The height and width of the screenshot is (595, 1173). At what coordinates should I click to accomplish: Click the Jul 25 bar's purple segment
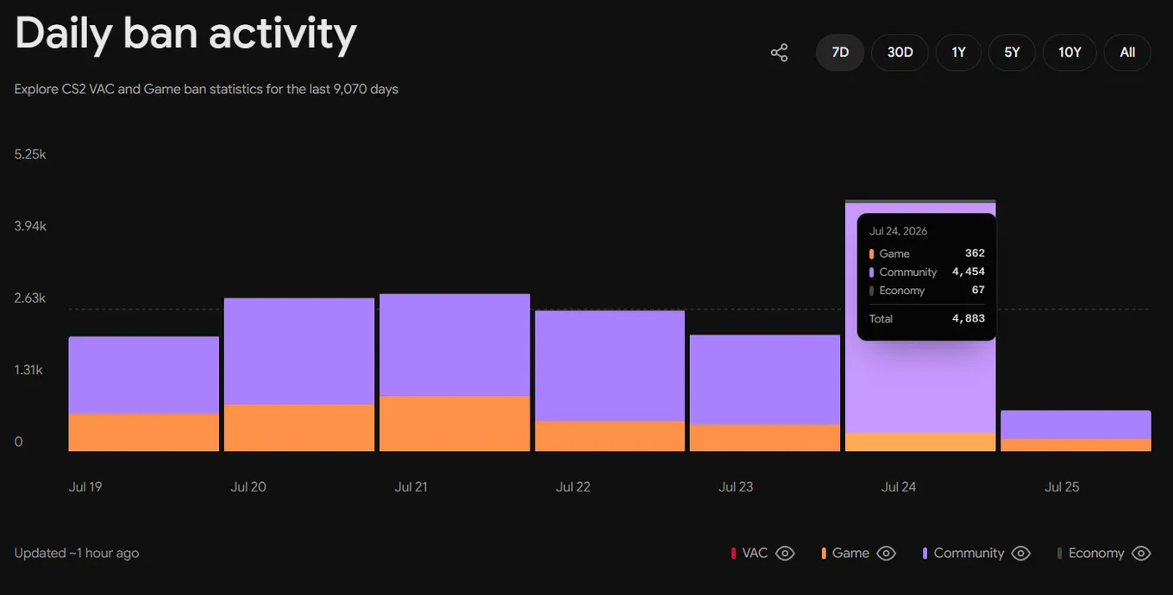[1076, 425]
